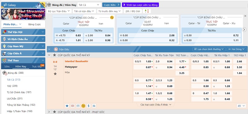This screenshot has height=114, width=248.
Task: Click Istanbul Basaksehir team name
Action: [x=77, y=61]
